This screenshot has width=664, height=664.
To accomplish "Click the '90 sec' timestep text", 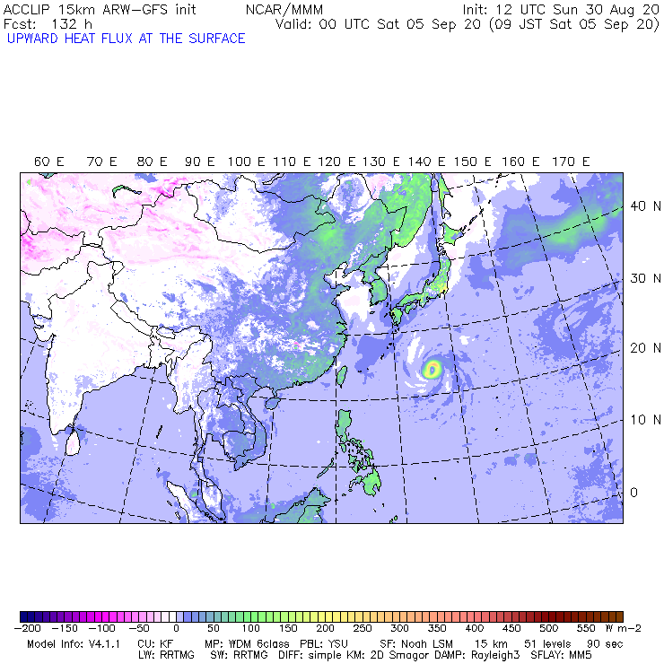I will point(605,644).
